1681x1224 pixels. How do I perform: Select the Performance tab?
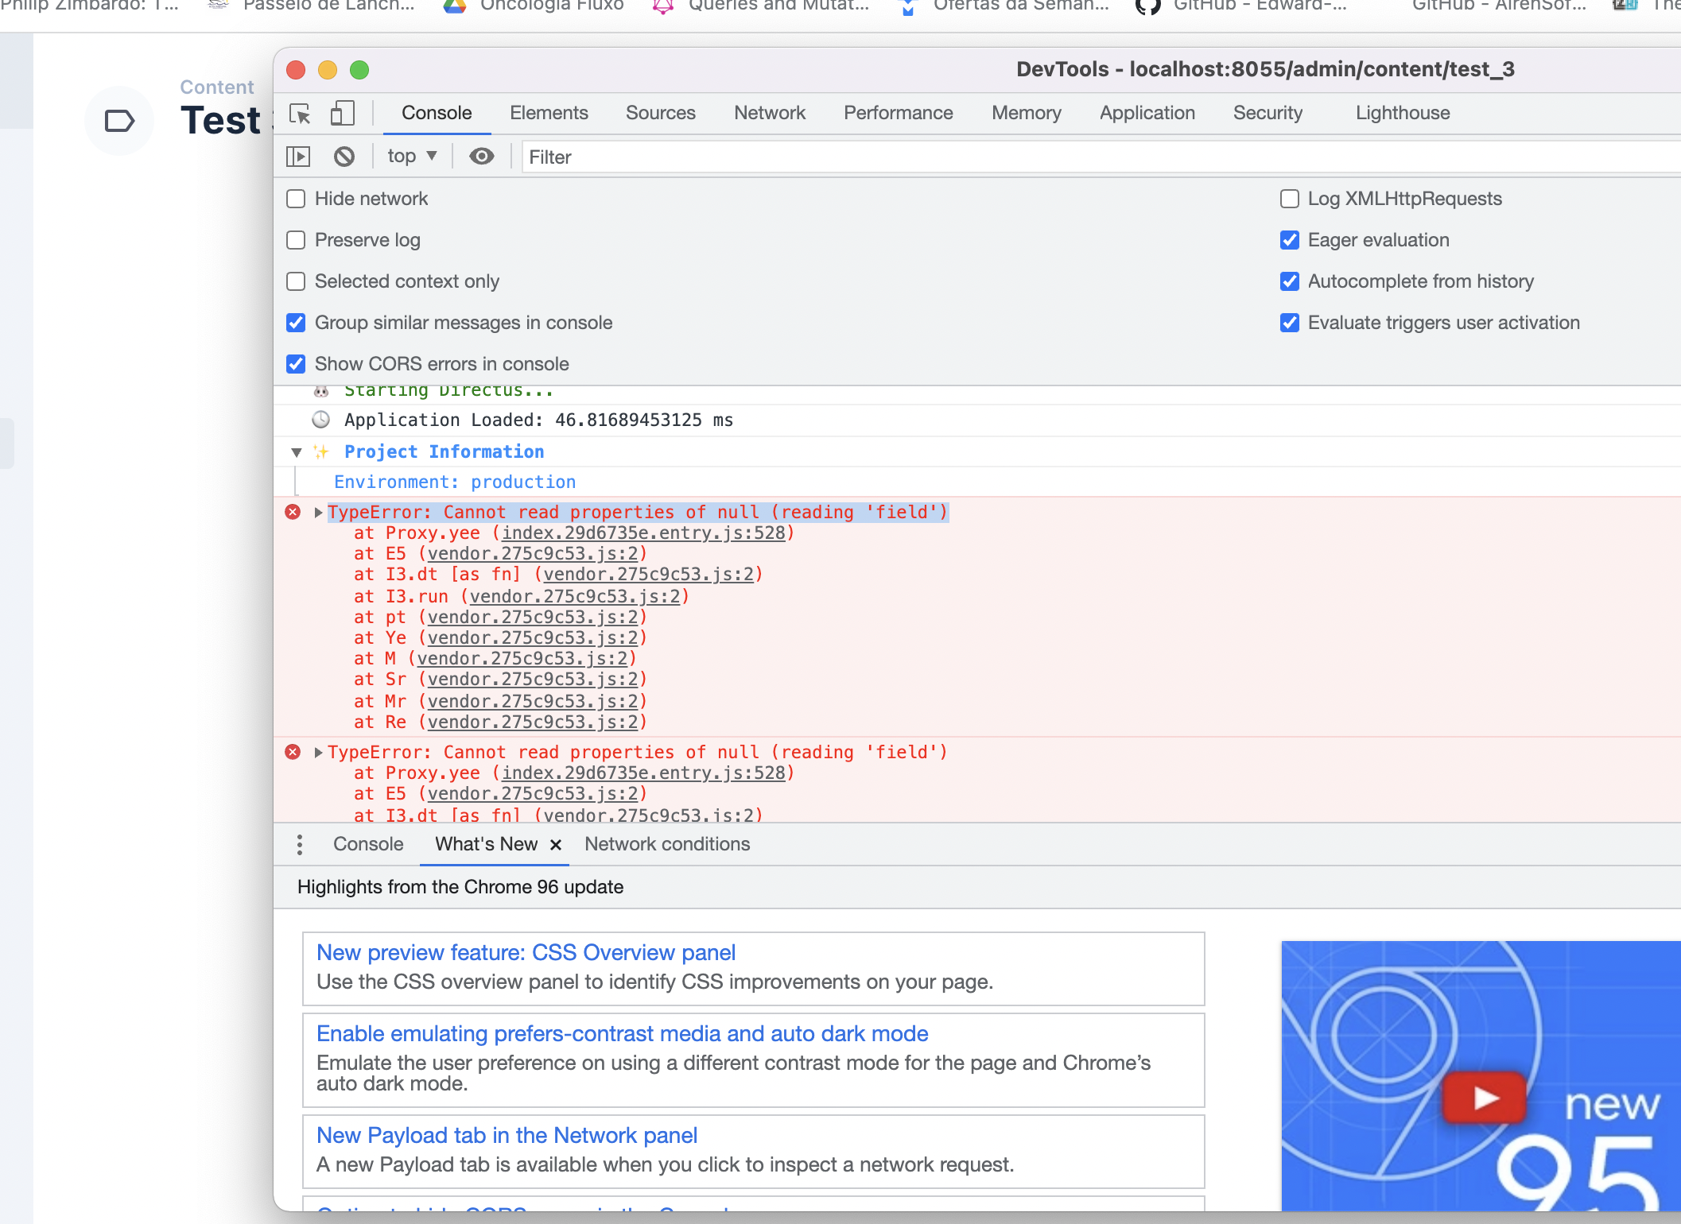899,113
